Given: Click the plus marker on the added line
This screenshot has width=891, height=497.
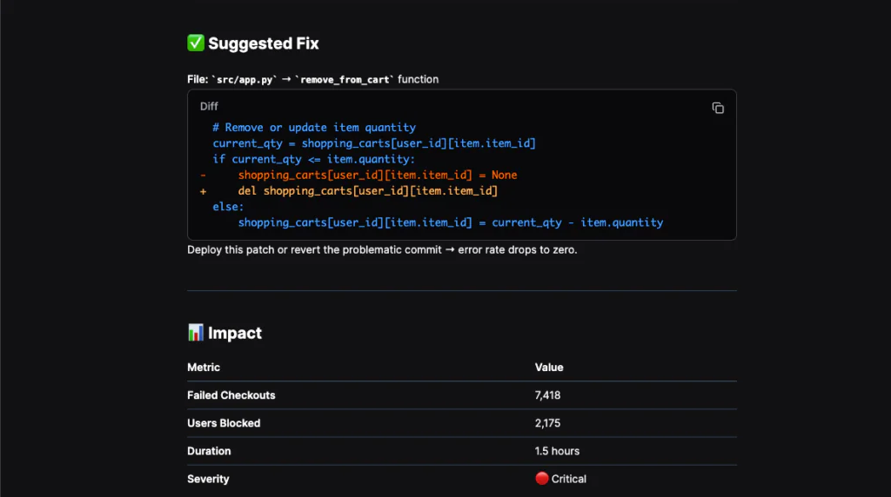Looking at the screenshot, I should (203, 191).
